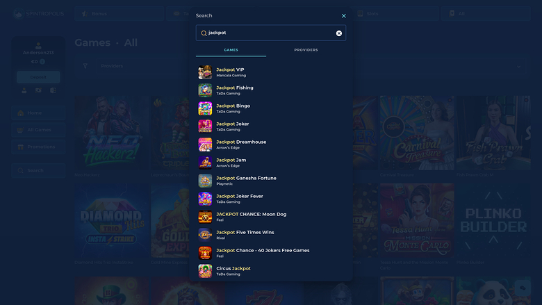Click the balance info icon

click(x=42, y=61)
